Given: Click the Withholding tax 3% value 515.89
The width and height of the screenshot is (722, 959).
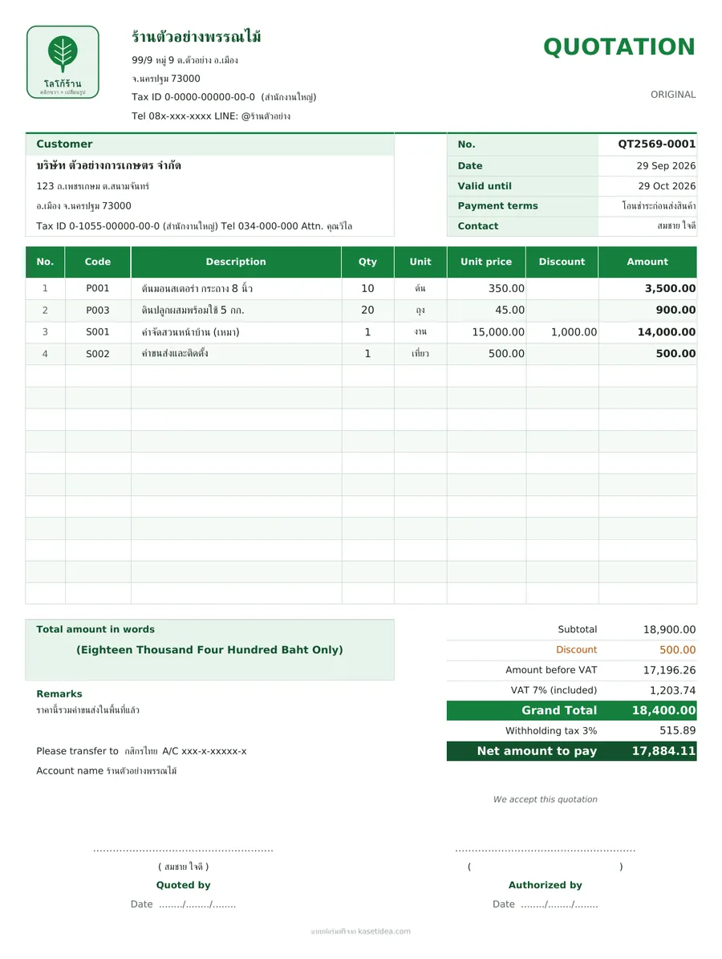Looking at the screenshot, I should click(677, 731).
